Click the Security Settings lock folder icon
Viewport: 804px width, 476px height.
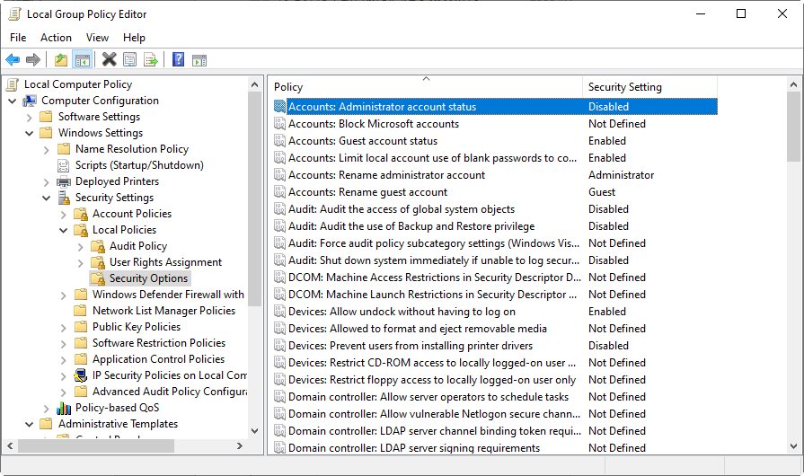point(64,198)
